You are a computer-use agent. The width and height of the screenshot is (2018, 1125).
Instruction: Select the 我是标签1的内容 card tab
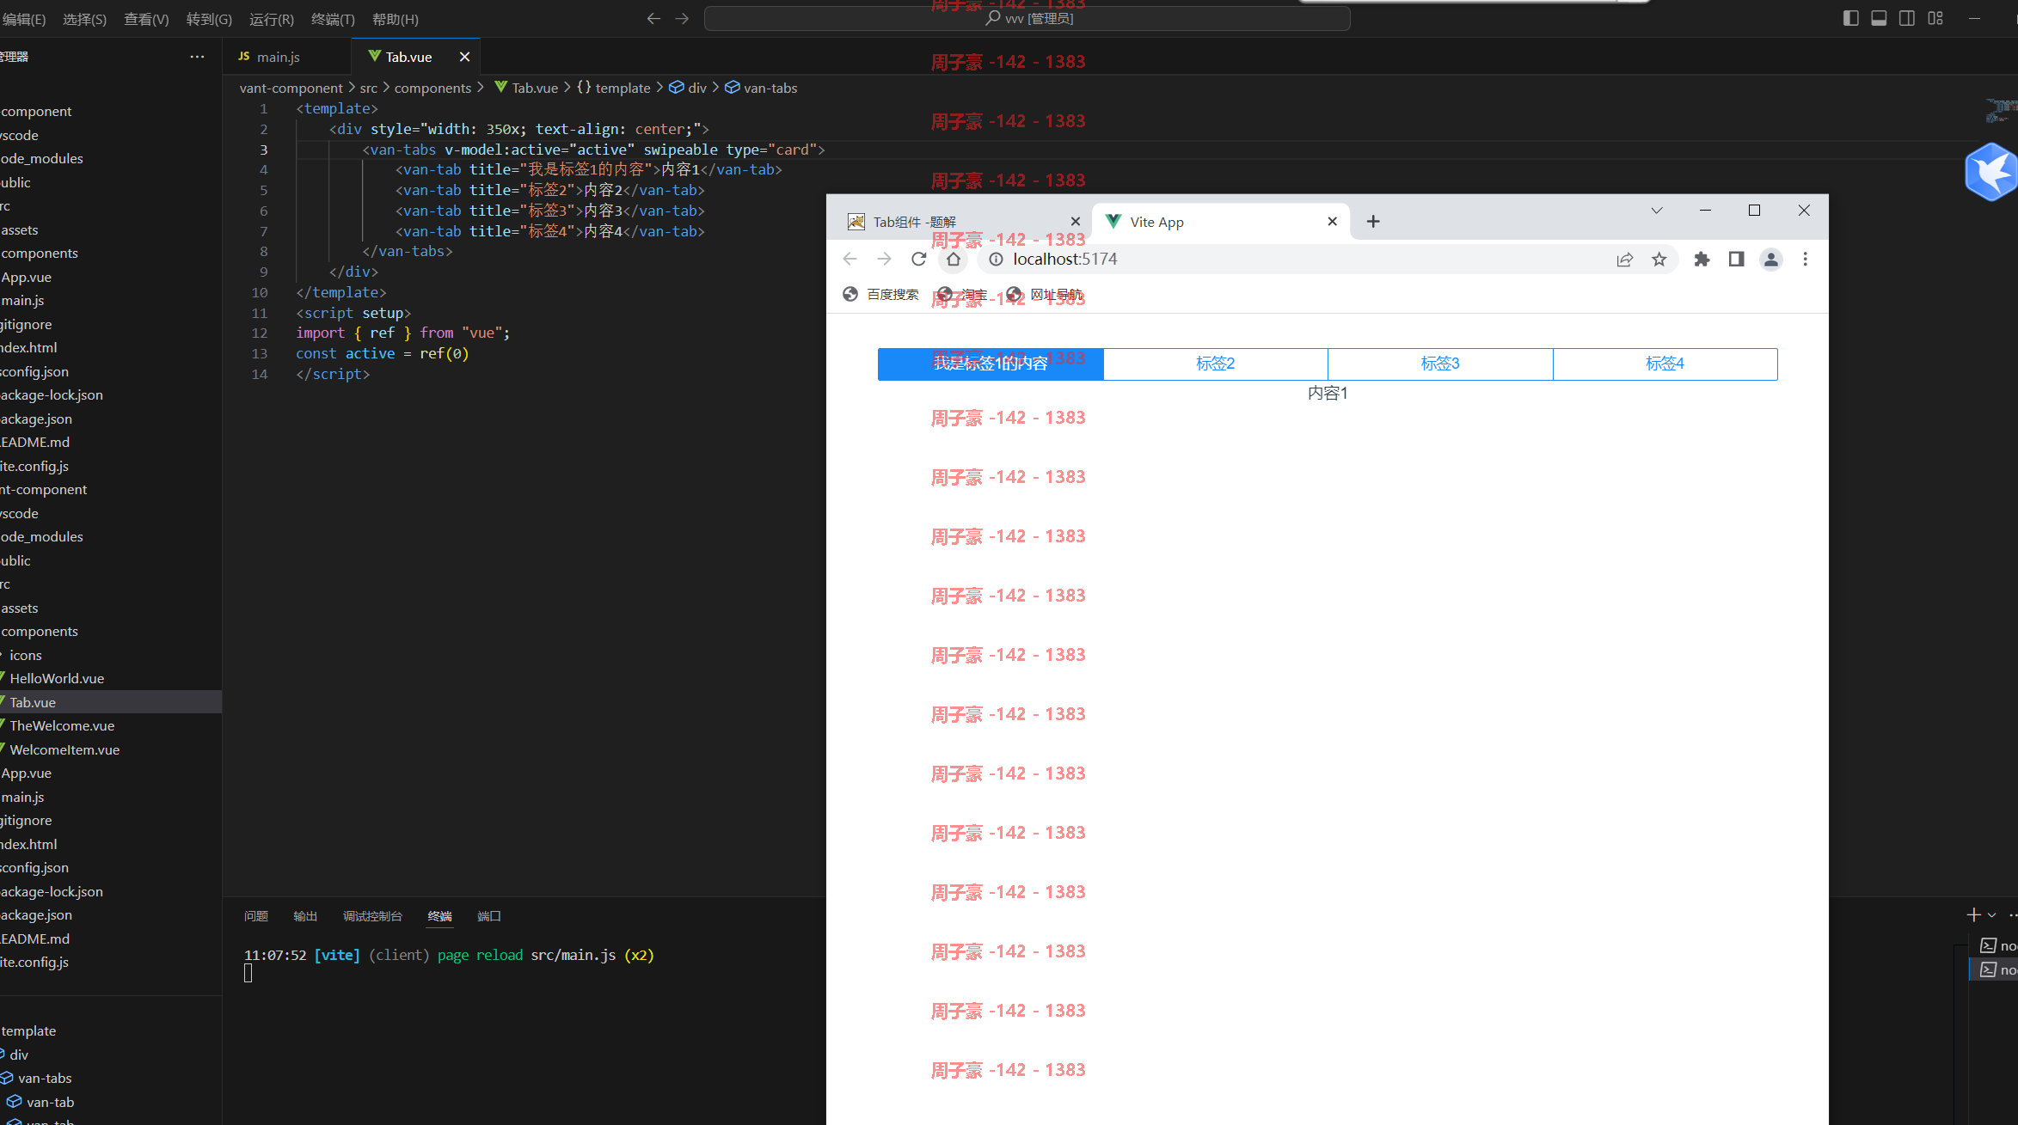[991, 364]
